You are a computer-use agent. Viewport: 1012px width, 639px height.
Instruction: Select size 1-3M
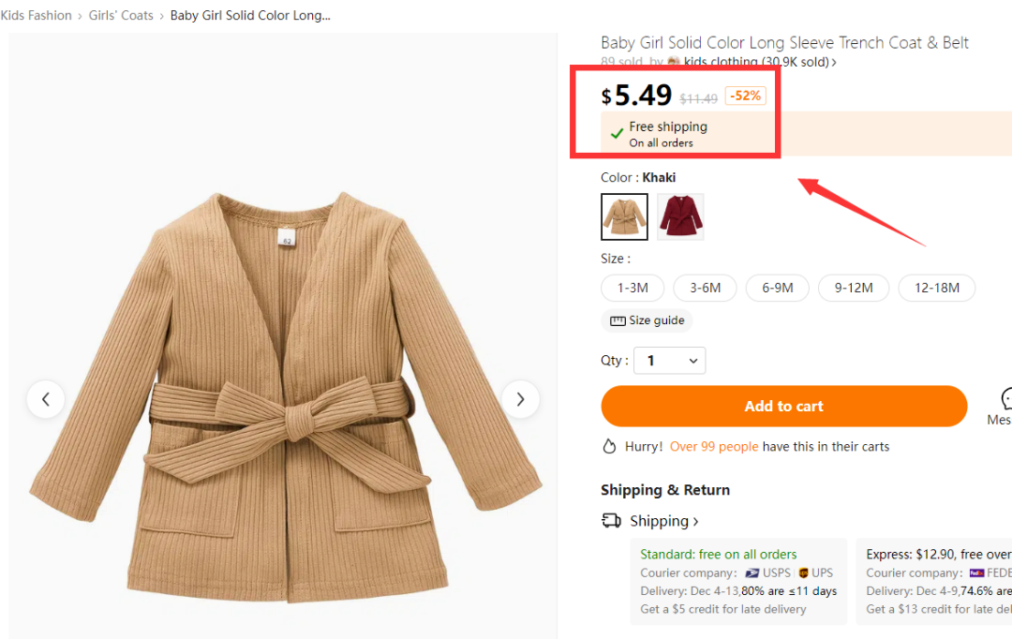pos(632,288)
